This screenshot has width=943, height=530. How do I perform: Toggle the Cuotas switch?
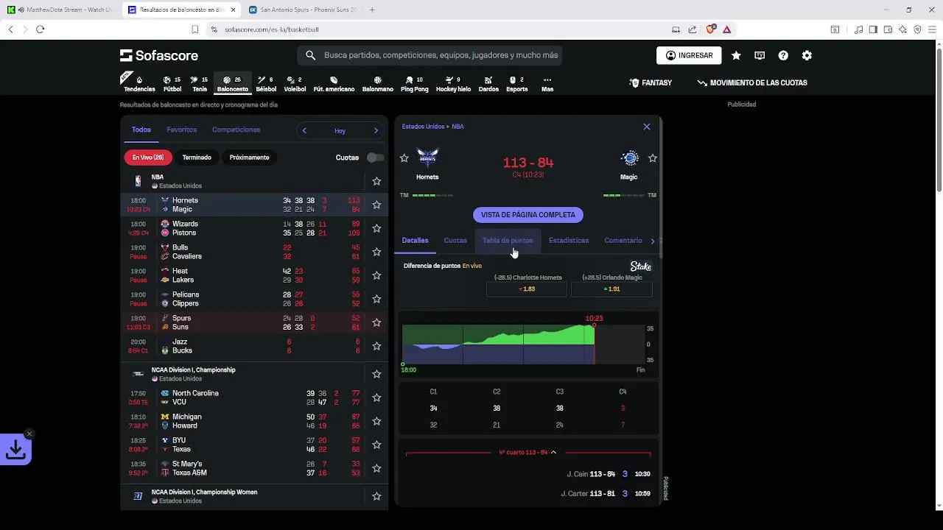click(376, 158)
